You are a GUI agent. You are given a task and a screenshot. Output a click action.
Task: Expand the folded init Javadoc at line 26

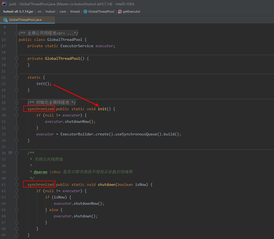click(x=17, y=103)
